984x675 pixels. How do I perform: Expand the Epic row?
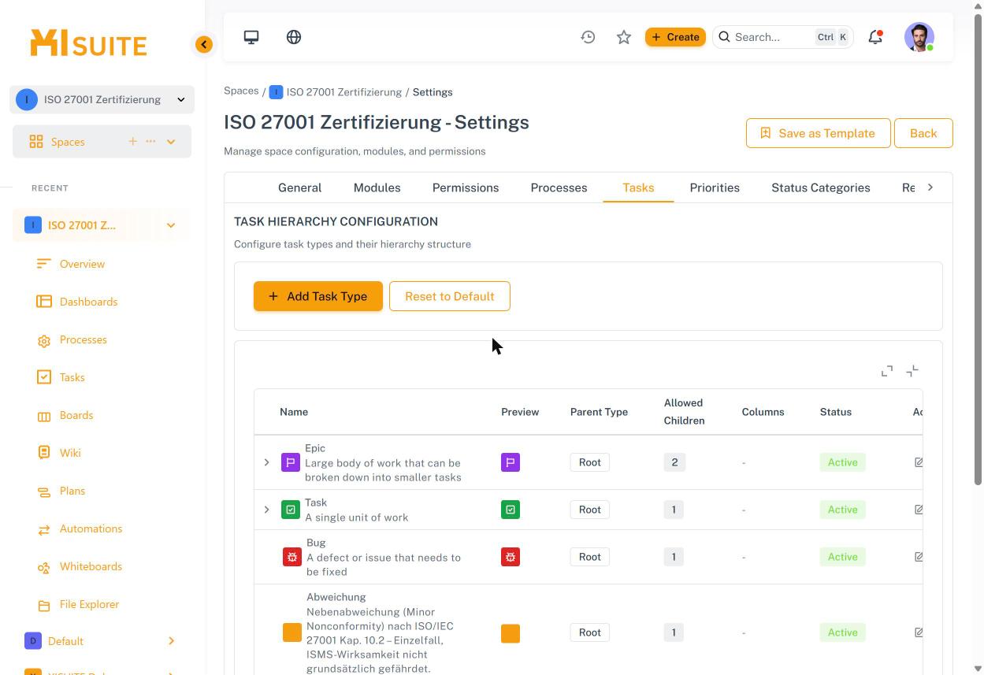[x=266, y=462]
